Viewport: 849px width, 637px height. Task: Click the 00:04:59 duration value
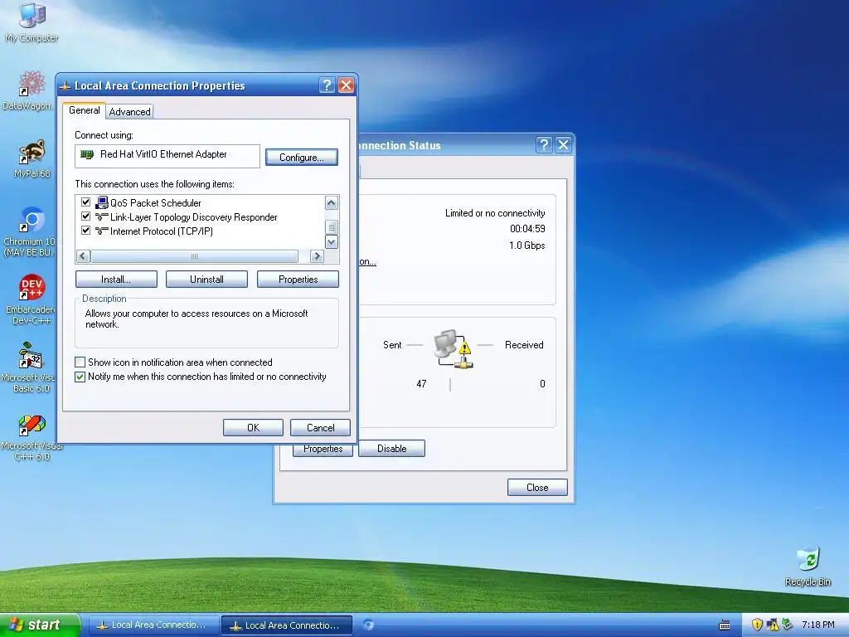527,229
